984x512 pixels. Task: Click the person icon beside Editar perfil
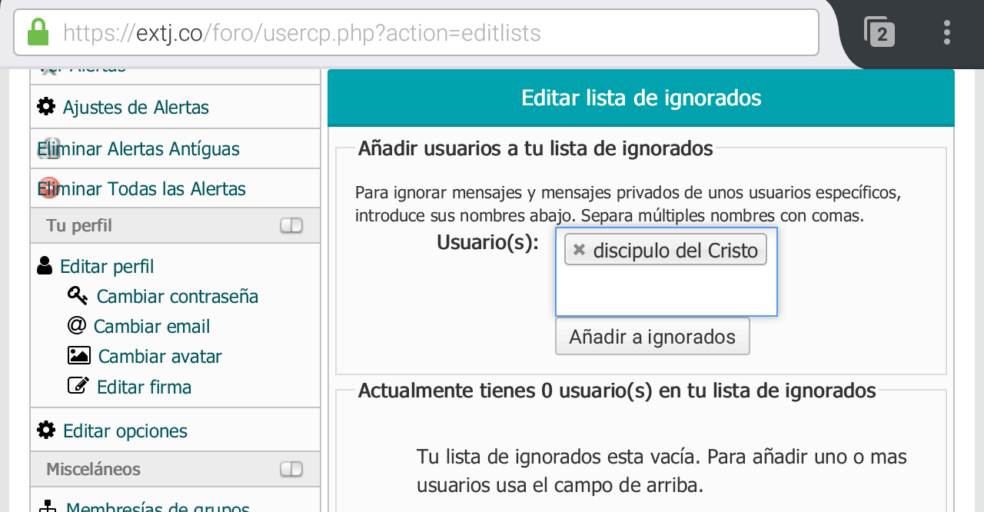(x=45, y=266)
